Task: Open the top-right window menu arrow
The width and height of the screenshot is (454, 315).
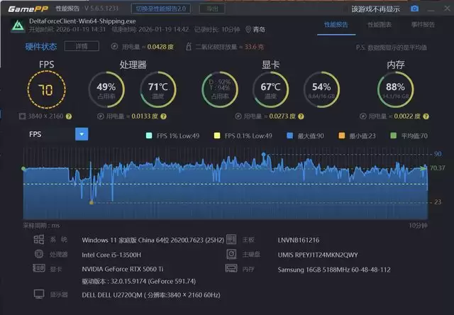Action: (x=431, y=9)
